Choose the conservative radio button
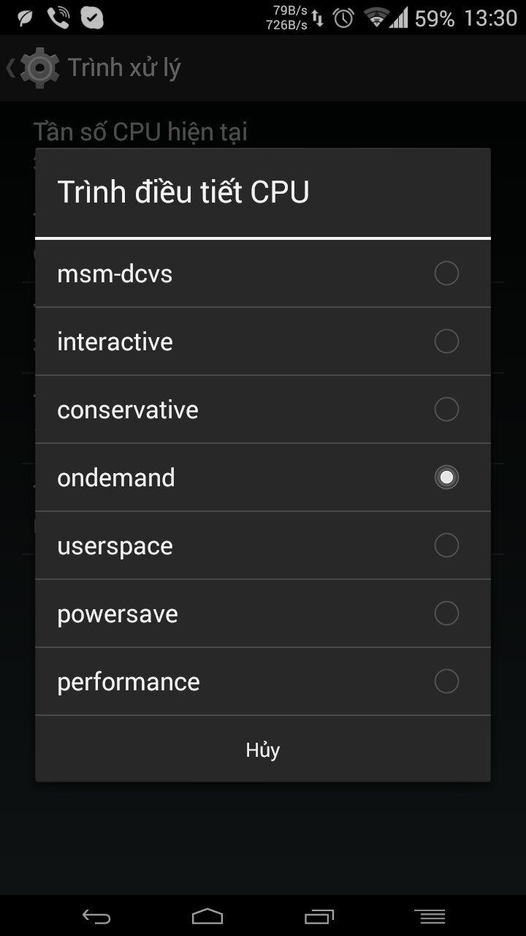Screen dimensions: 526x936 (446, 409)
